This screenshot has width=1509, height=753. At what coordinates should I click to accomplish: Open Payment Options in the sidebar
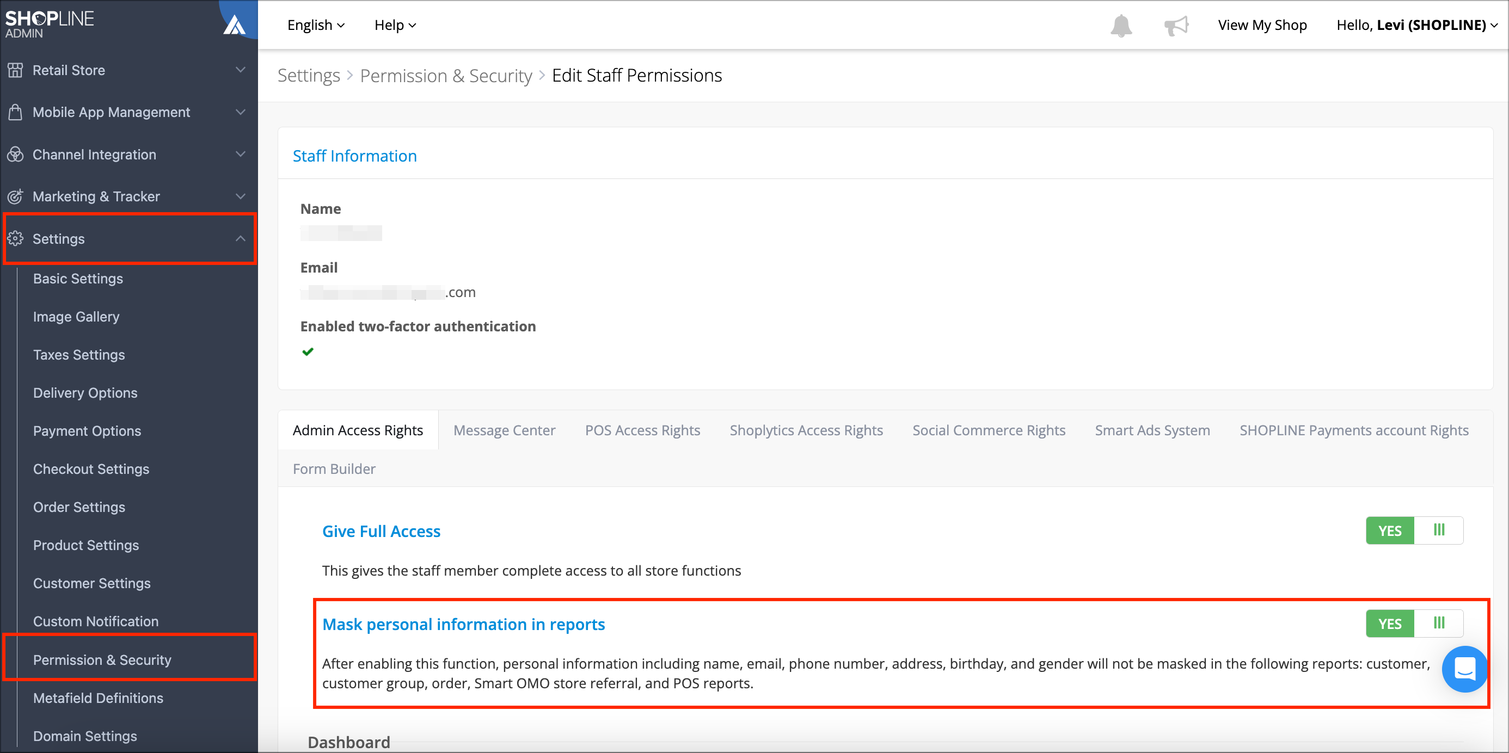pyautogui.click(x=87, y=431)
